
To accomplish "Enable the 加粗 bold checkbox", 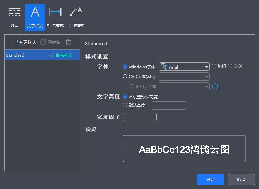I will [214, 67].
